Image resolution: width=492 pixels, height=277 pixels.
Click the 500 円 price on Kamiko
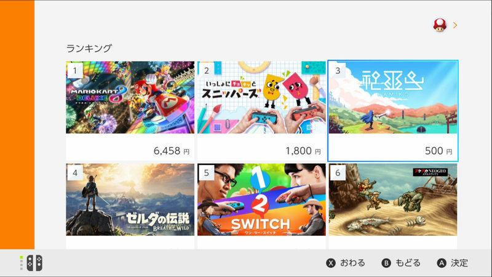[438, 151]
